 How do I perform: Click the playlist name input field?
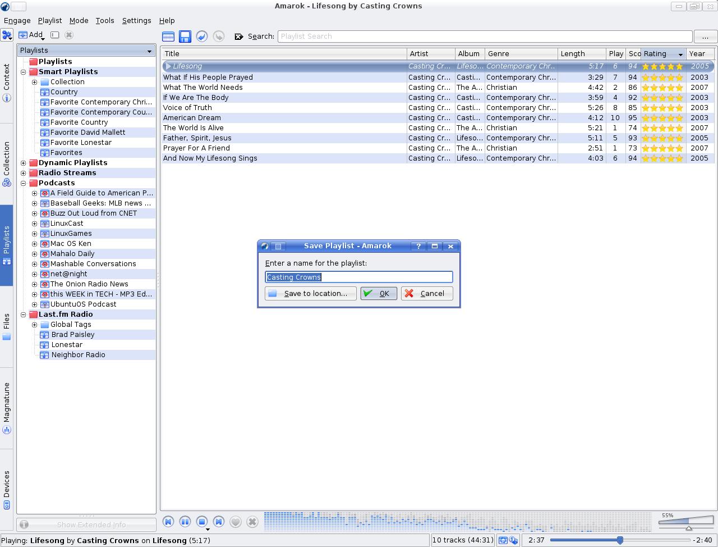click(359, 277)
